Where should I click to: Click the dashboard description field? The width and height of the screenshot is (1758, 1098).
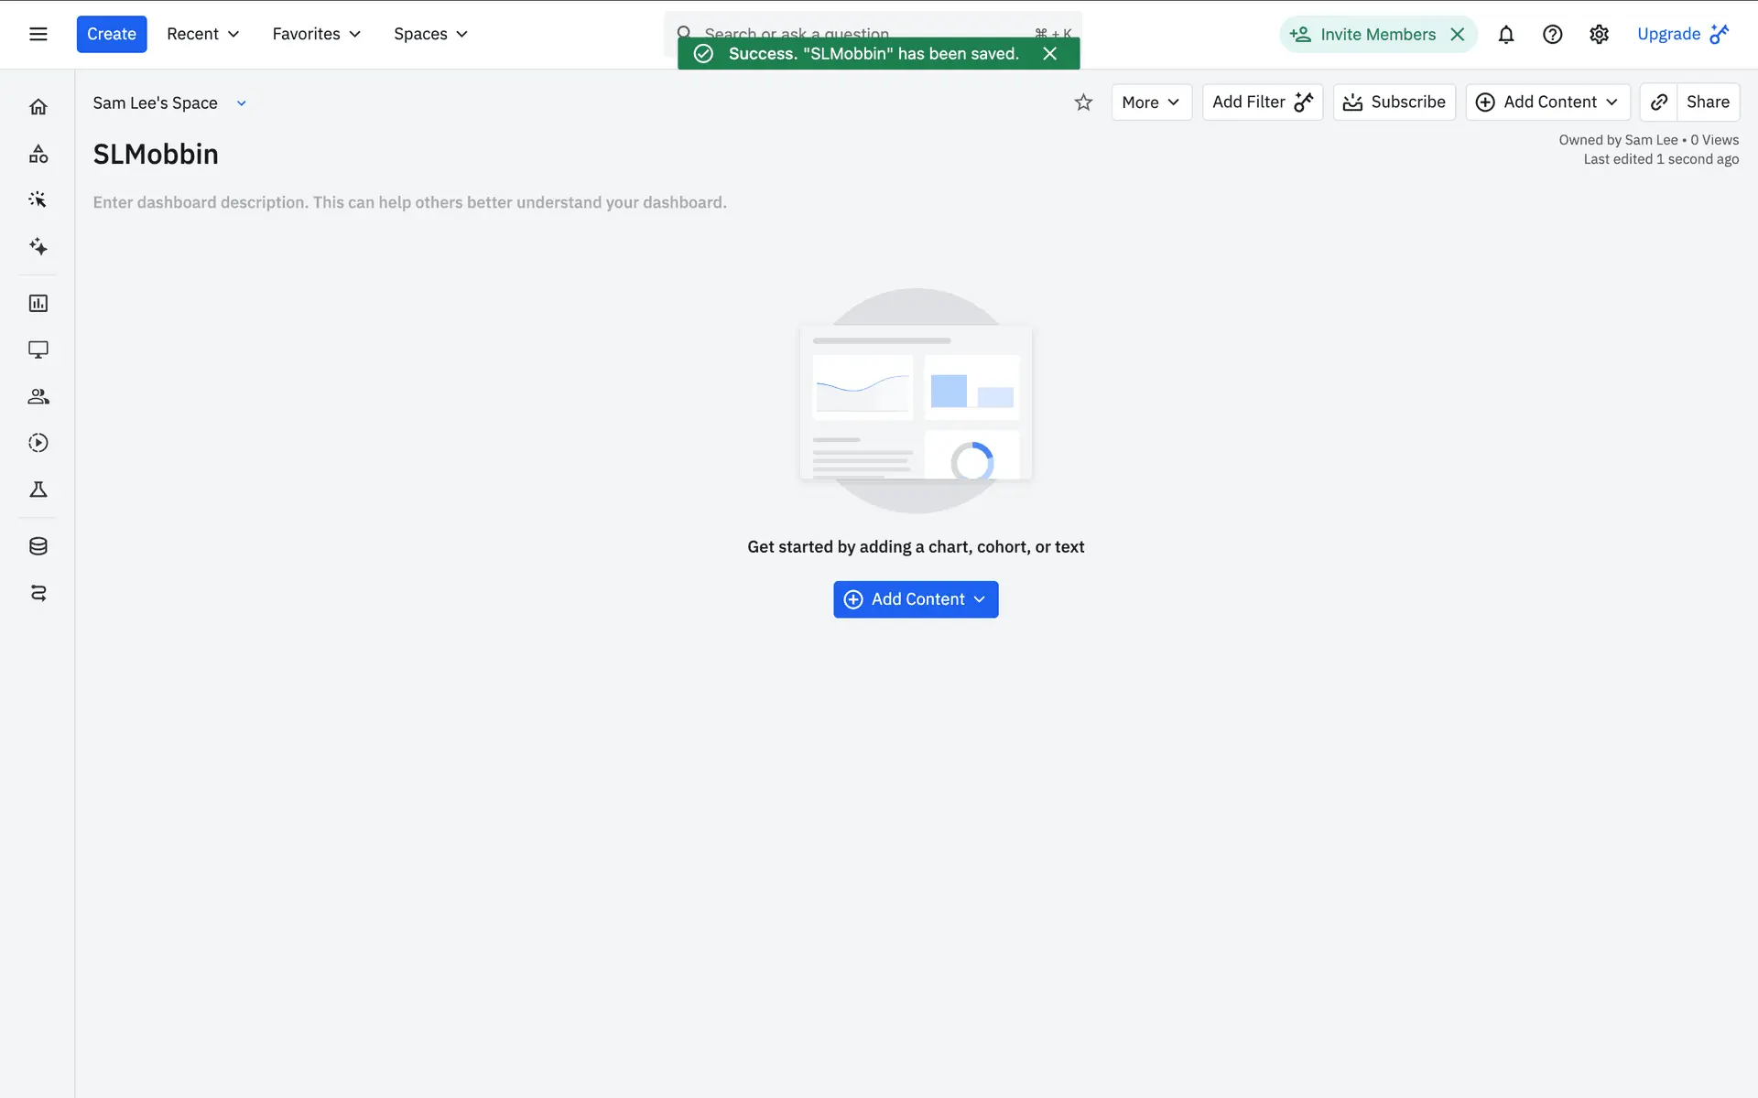pos(409,202)
